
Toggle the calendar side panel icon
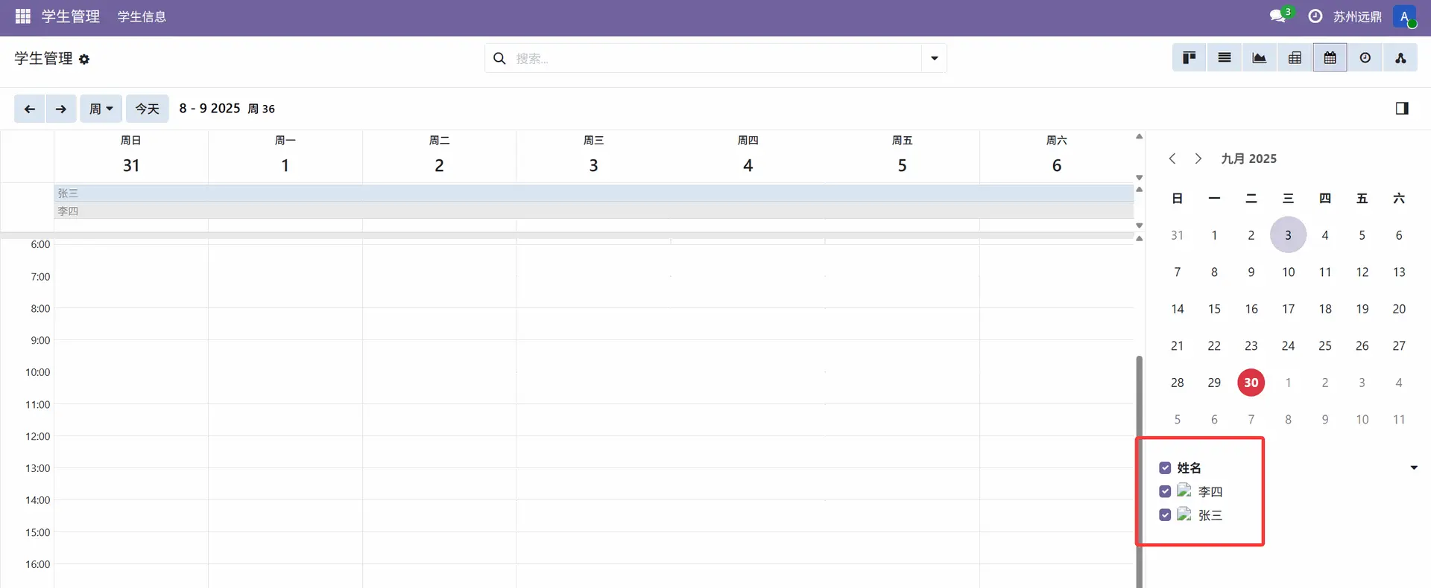(1401, 109)
